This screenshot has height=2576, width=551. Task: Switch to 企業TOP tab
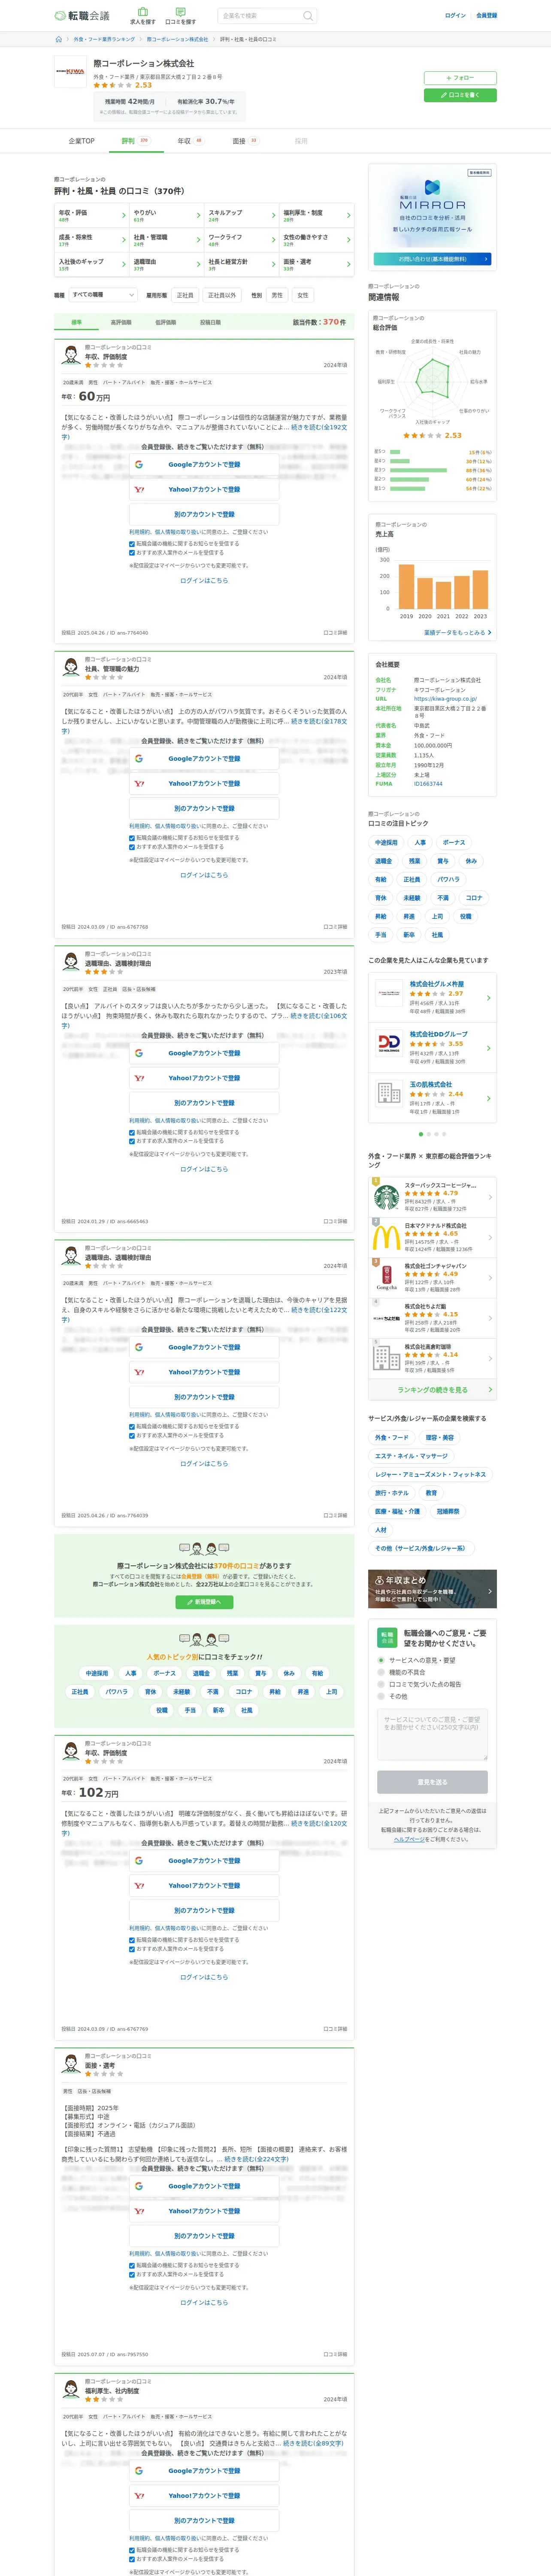(82, 141)
